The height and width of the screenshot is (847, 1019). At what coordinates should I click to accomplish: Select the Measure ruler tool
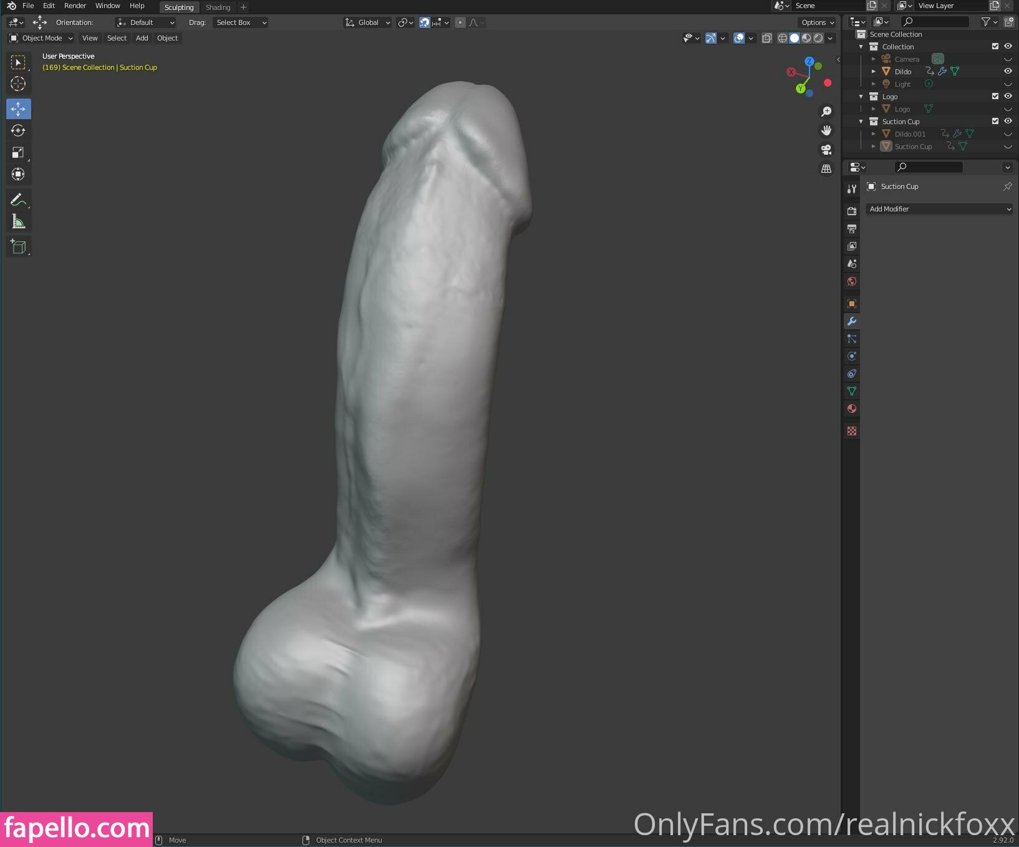[18, 221]
